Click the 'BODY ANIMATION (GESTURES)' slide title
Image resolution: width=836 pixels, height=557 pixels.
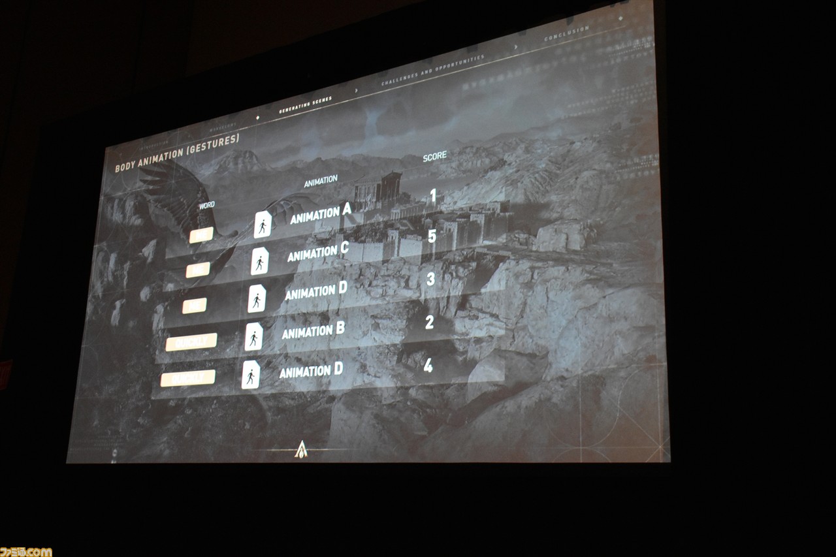177,153
